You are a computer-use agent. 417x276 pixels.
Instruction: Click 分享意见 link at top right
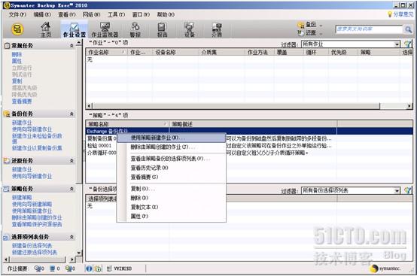tap(403, 14)
